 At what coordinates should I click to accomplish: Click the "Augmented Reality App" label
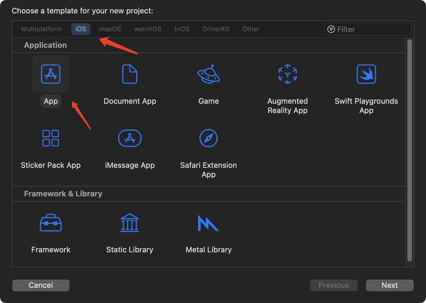point(288,106)
